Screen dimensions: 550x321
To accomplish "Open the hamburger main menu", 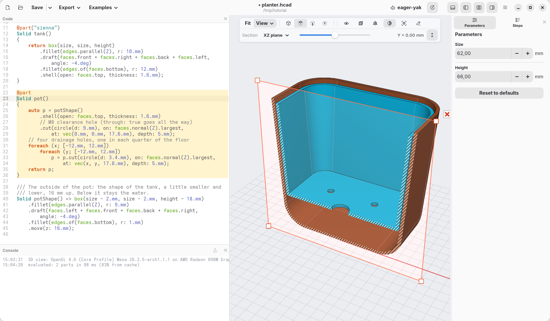I will 505,8.
